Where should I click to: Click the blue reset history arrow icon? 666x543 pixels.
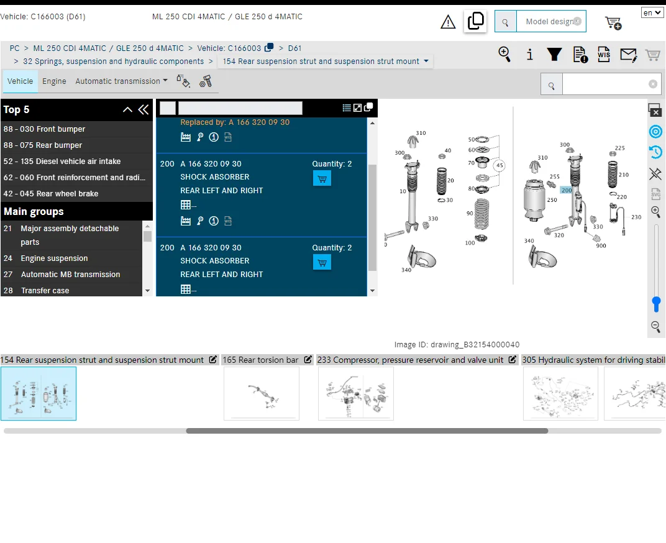[x=656, y=152]
